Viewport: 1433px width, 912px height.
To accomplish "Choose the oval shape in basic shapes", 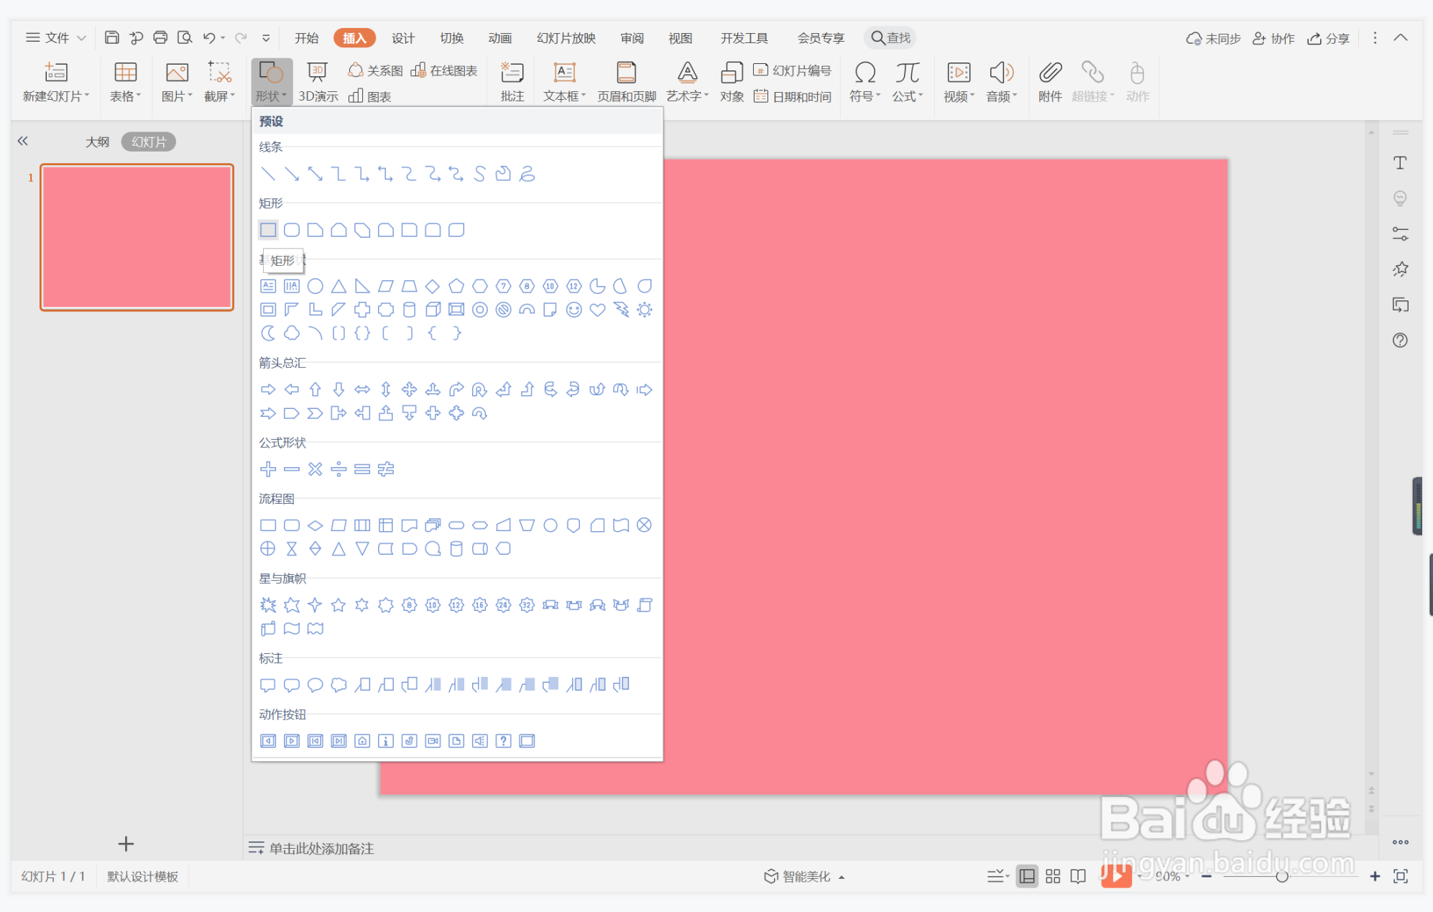I will pyautogui.click(x=315, y=286).
